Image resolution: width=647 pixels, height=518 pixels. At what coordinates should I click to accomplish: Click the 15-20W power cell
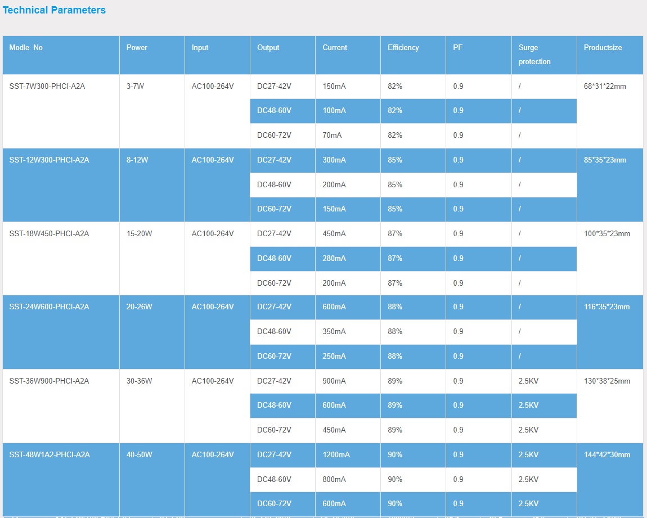tap(139, 234)
